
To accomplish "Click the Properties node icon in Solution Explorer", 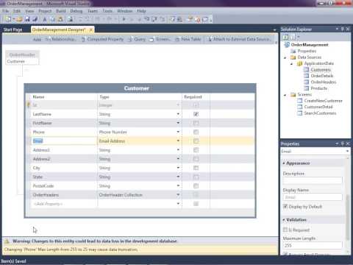I will point(293,51).
